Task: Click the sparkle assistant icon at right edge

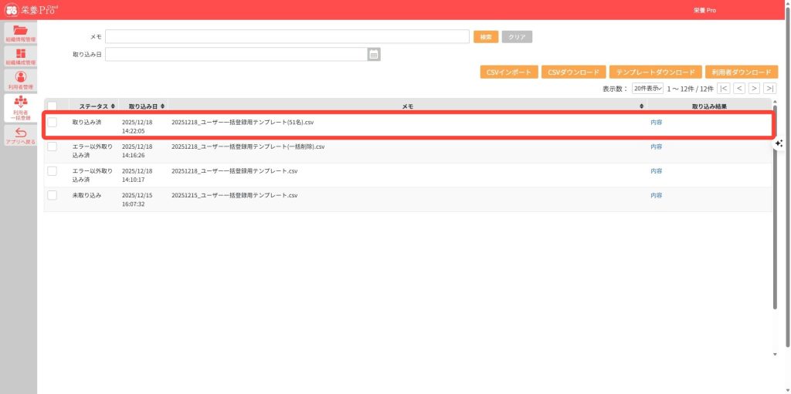Action: point(779,143)
